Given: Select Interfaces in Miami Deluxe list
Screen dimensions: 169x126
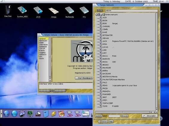Looking at the screenshot, I should click(x=44, y=45).
